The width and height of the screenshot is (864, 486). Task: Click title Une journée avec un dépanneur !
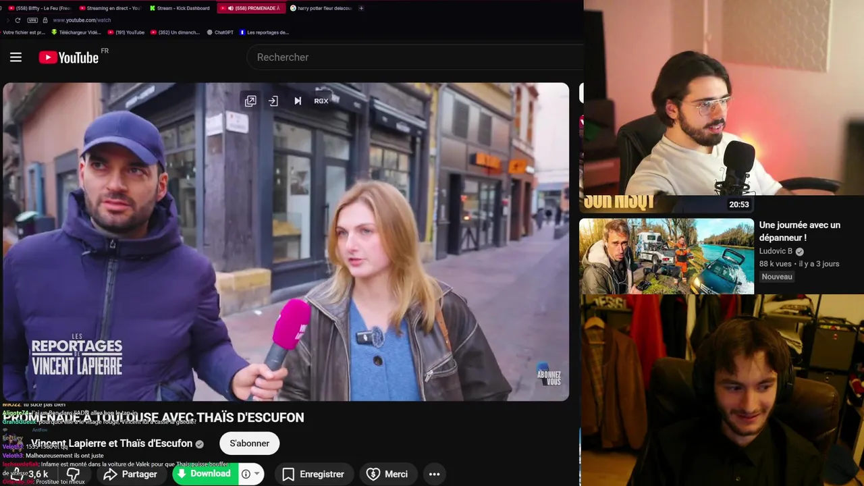800,232
